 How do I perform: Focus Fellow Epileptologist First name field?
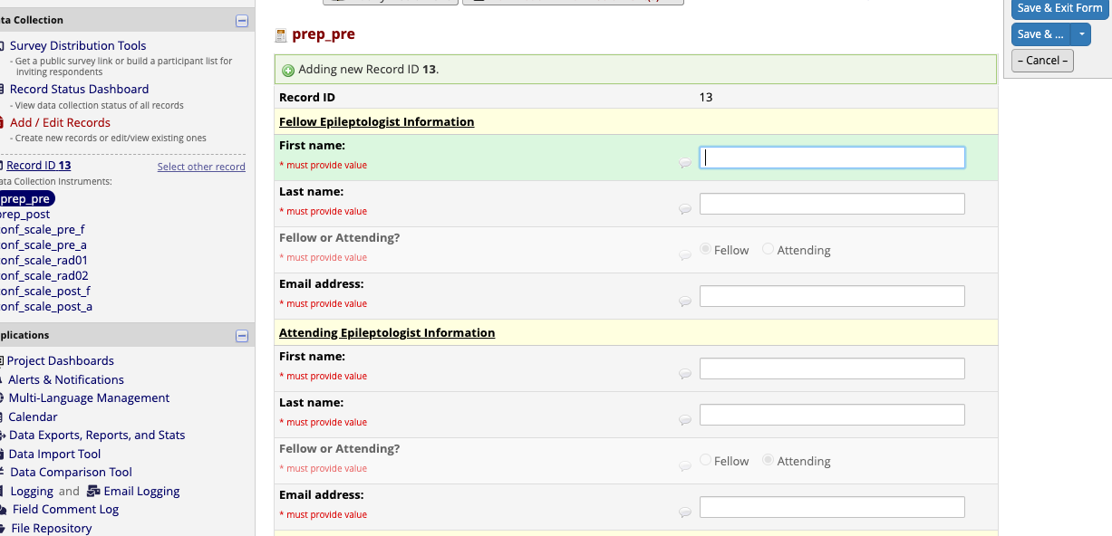832,158
